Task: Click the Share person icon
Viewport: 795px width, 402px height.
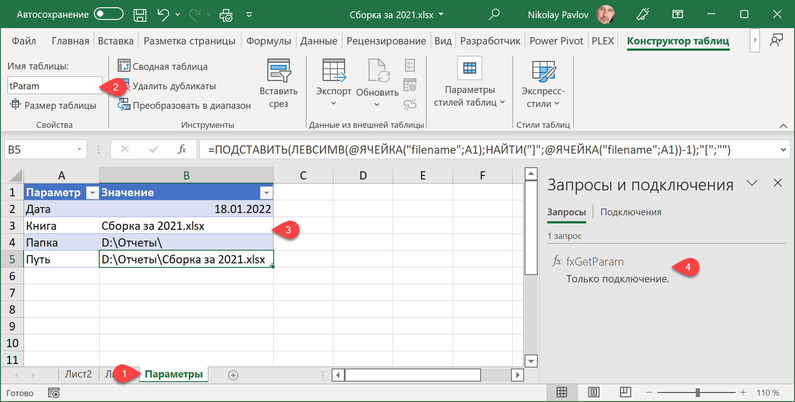Action: (776, 40)
